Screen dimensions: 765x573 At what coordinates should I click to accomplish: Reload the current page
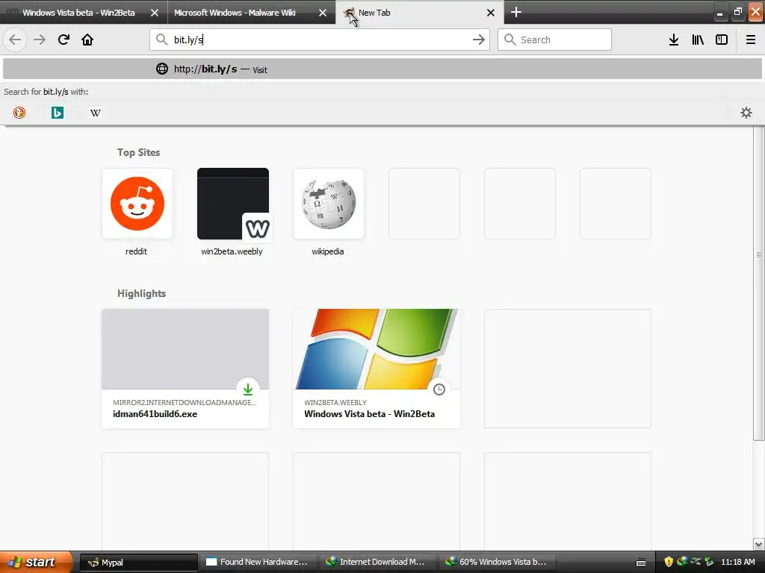(x=64, y=40)
